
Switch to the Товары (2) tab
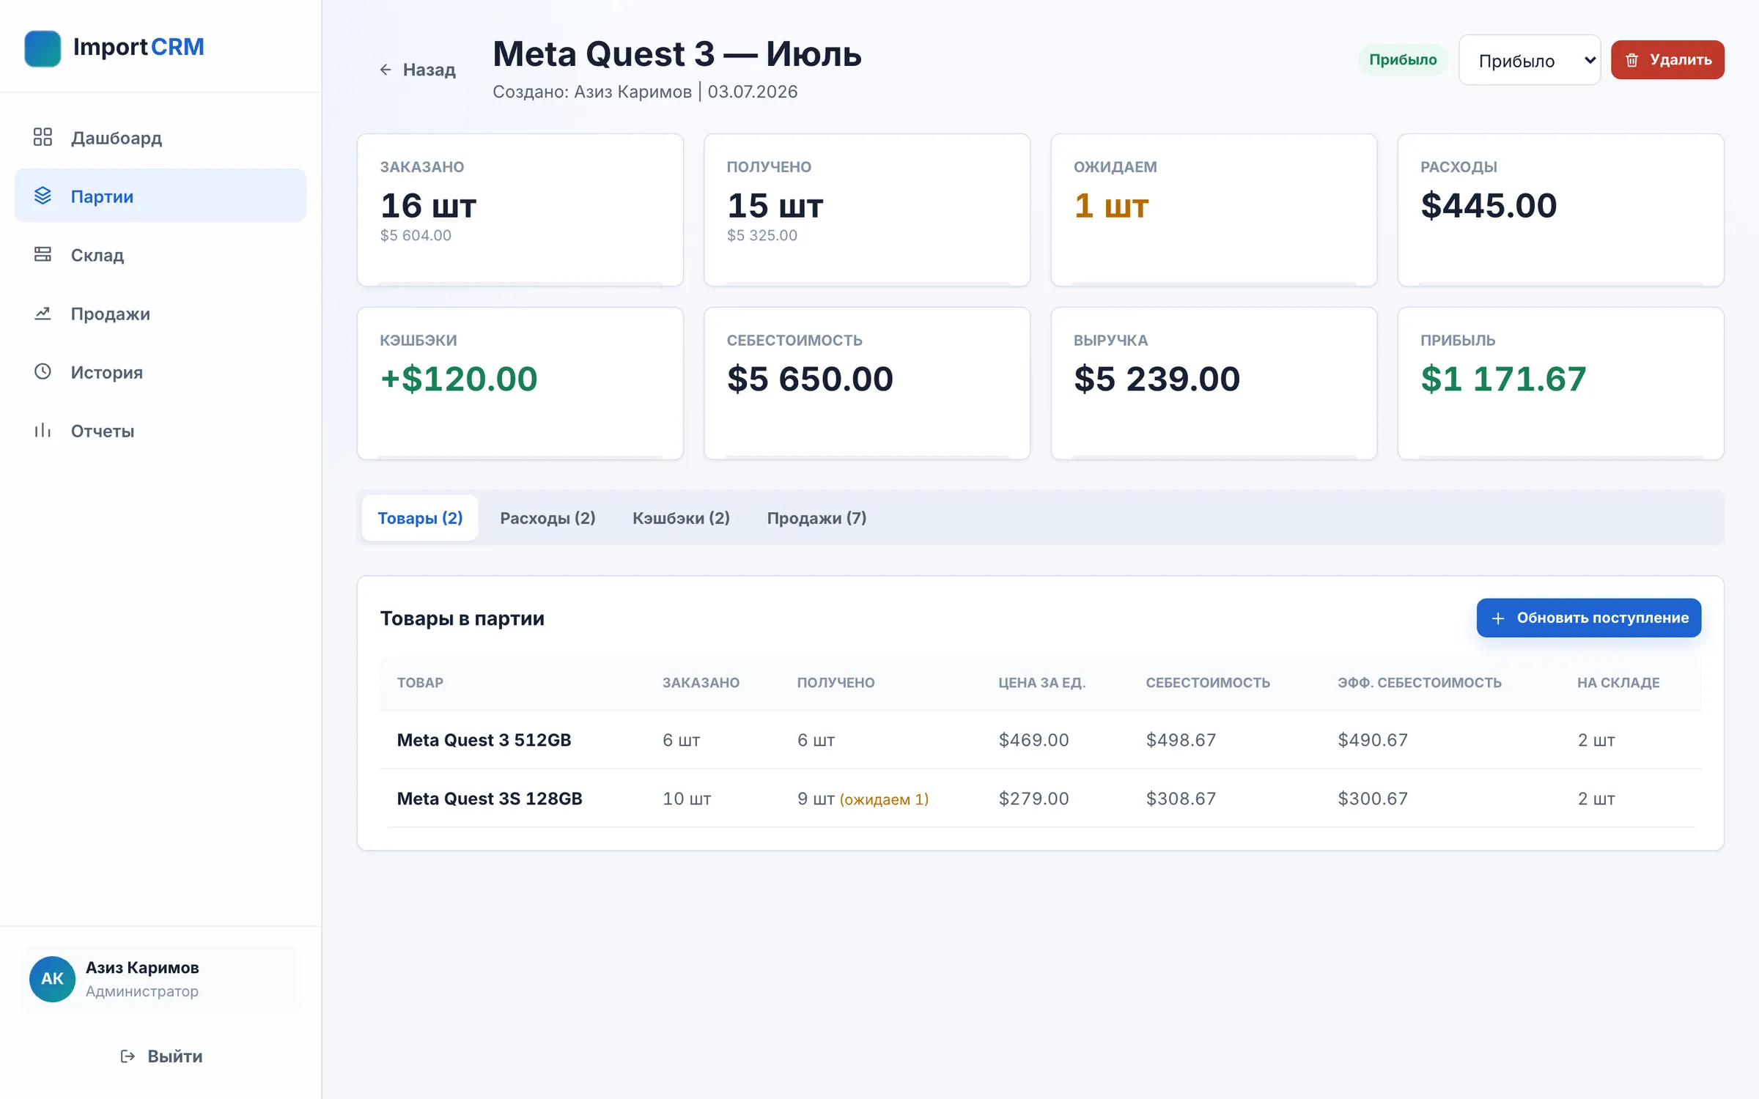(420, 518)
